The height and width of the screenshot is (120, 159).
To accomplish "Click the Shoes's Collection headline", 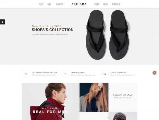I will tap(53, 30).
